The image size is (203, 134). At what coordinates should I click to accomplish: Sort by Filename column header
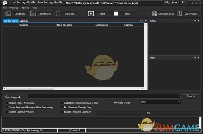click(x=38, y=25)
